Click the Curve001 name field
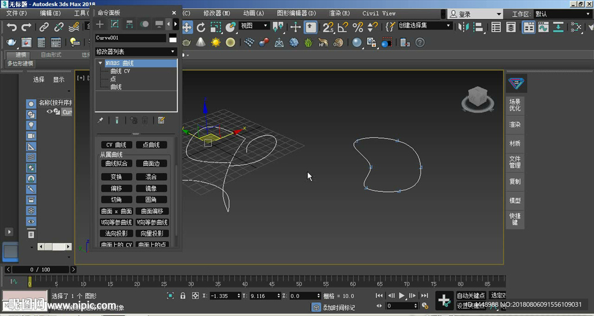The image size is (594, 316). (x=131, y=38)
